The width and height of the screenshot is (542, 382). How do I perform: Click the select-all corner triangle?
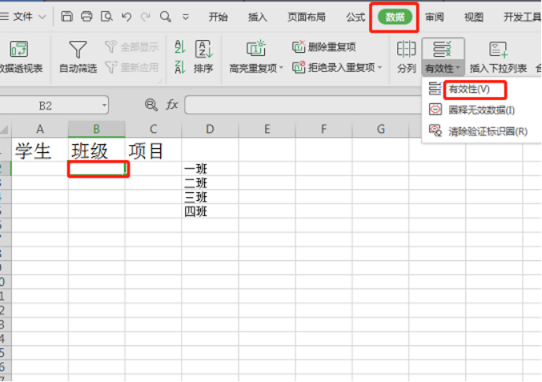click(5, 129)
